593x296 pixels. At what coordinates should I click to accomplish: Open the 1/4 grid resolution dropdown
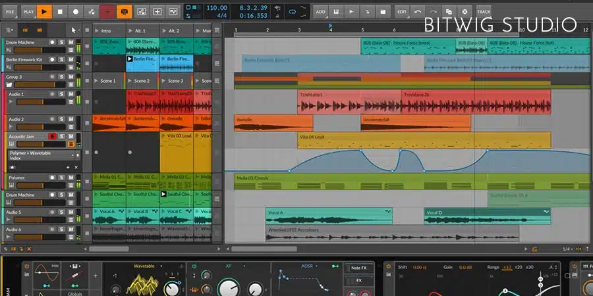[567, 249]
